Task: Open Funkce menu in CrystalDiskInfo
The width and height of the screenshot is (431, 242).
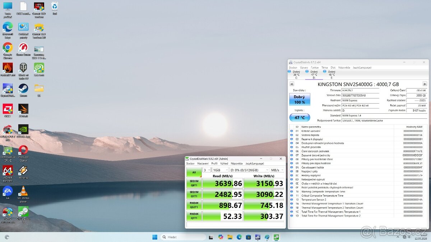Action: 315,67
